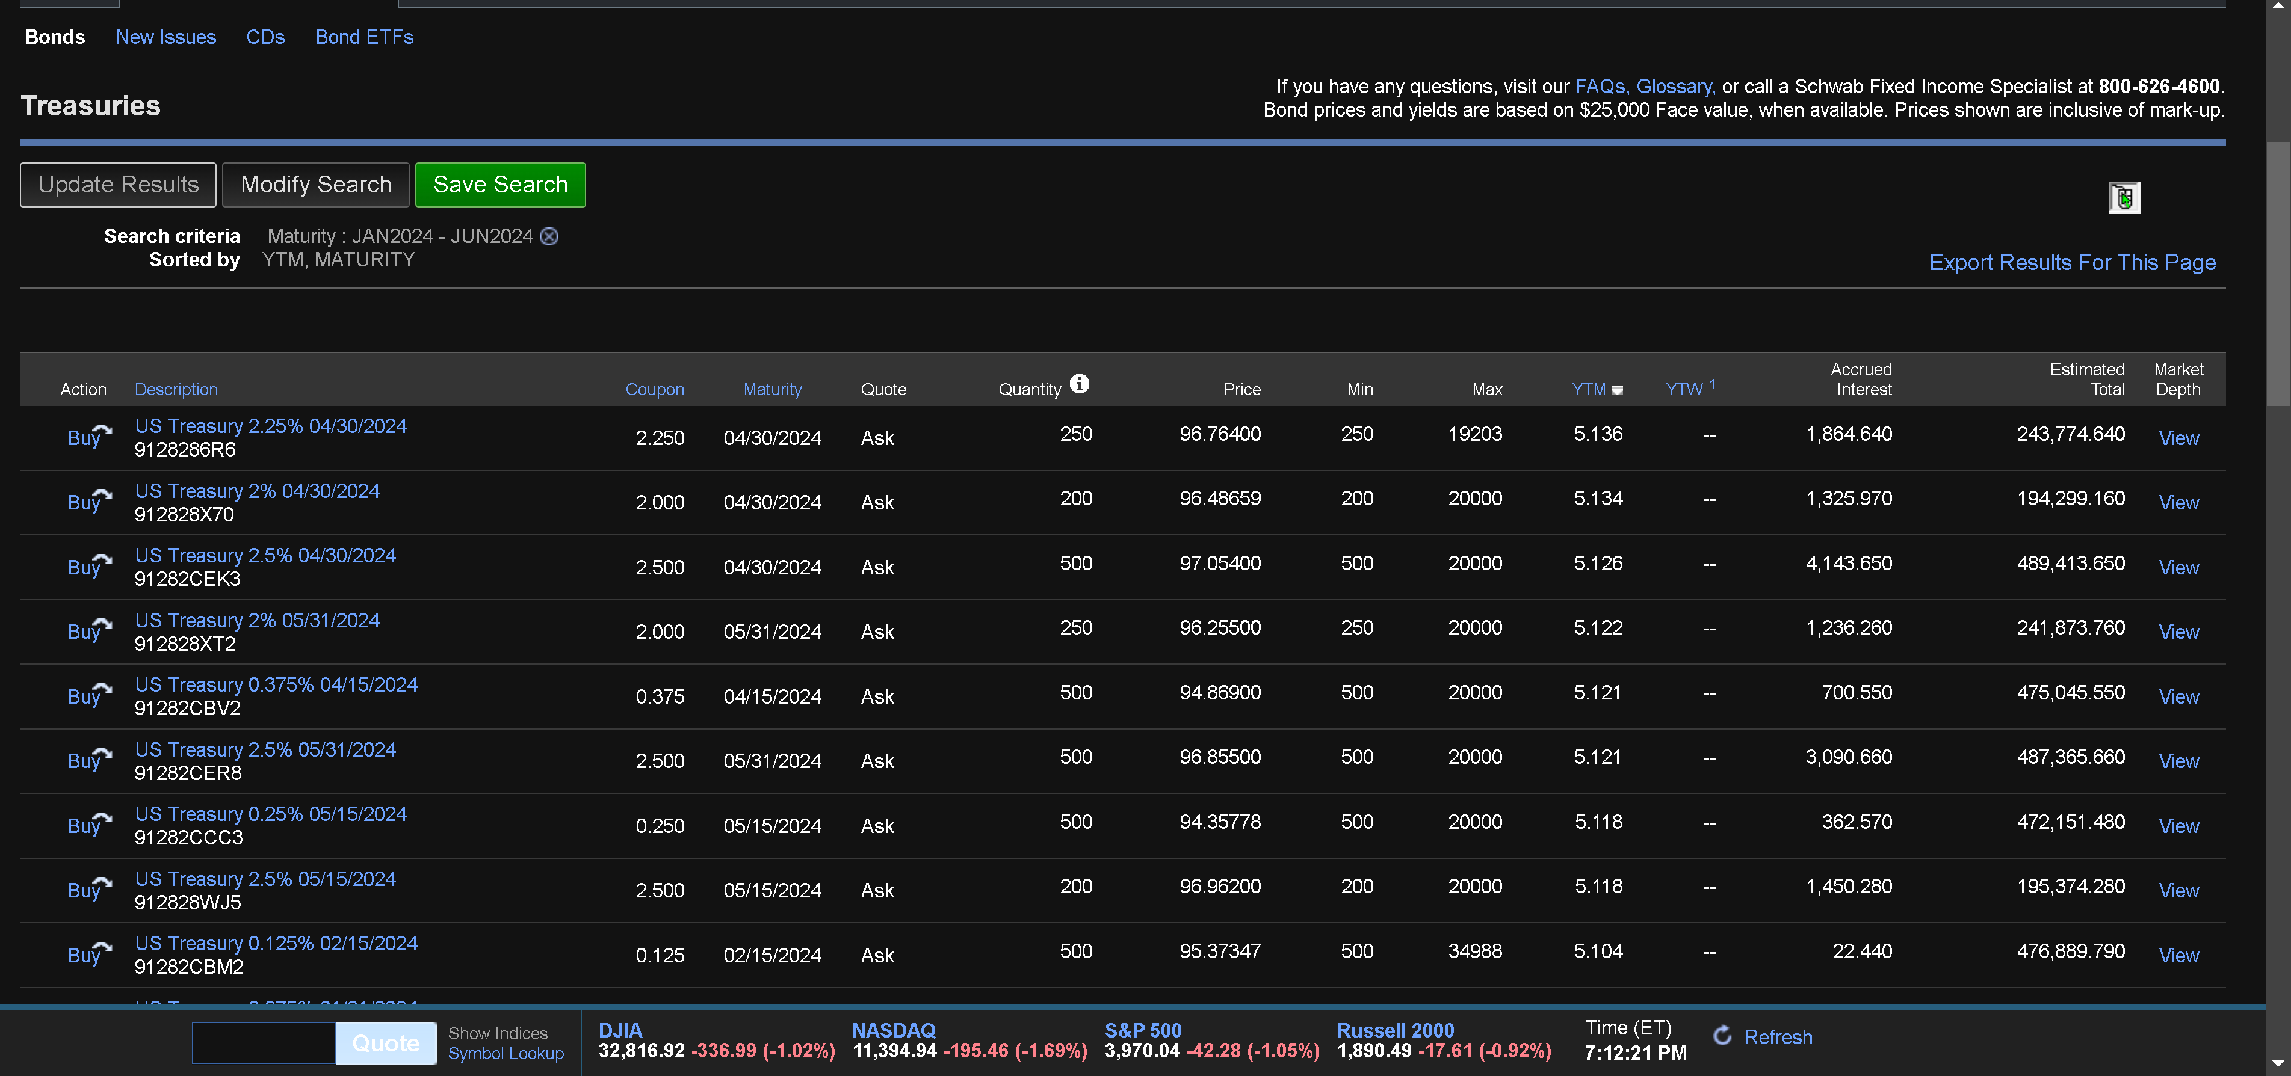This screenshot has height=1076, width=2291.
Task: Open the NASDAQ index link
Action: pos(894,1031)
